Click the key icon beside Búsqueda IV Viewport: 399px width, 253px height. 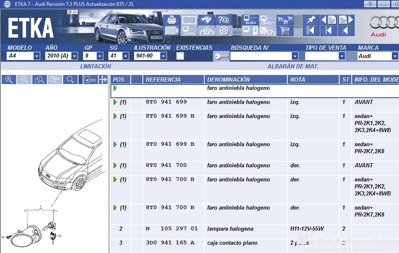click(x=221, y=56)
